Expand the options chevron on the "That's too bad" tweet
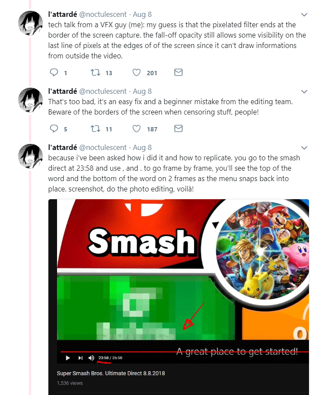 pos(304,92)
